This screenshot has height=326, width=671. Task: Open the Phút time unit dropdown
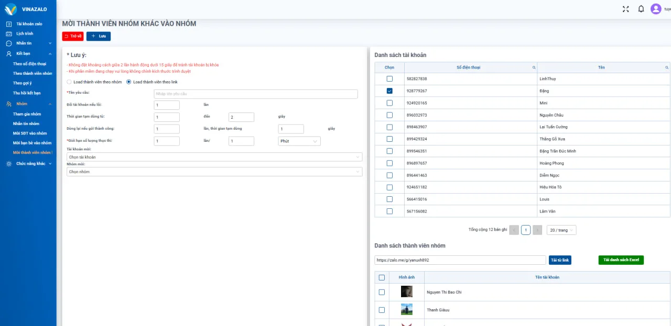click(x=299, y=141)
